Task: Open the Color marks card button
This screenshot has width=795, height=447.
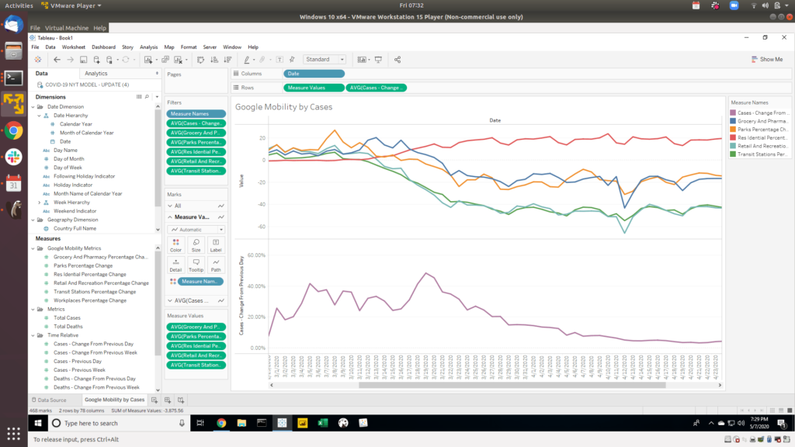Action: [x=175, y=245]
